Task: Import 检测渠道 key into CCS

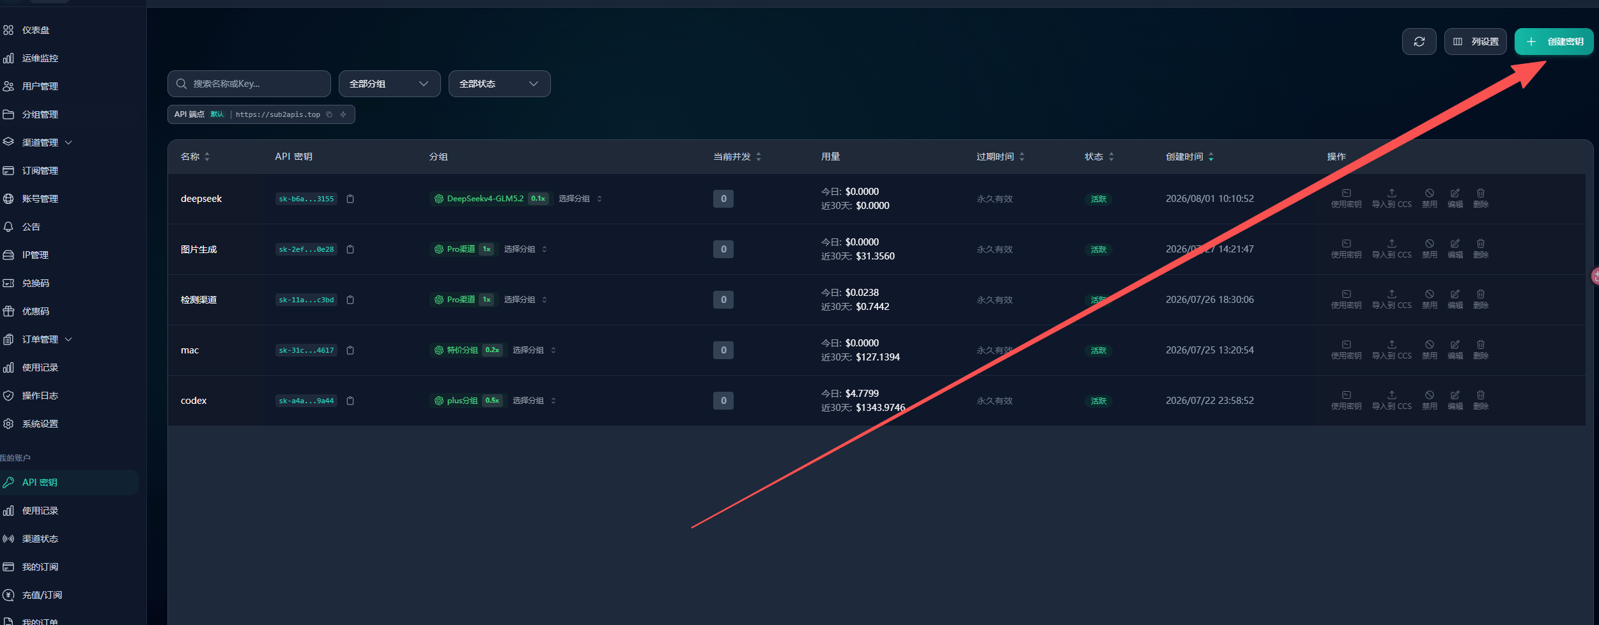Action: (x=1392, y=299)
